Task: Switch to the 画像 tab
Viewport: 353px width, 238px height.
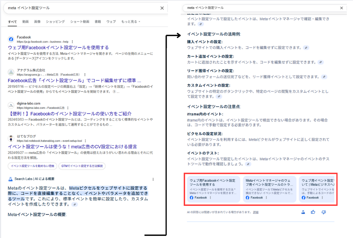Action: (x=37, y=22)
